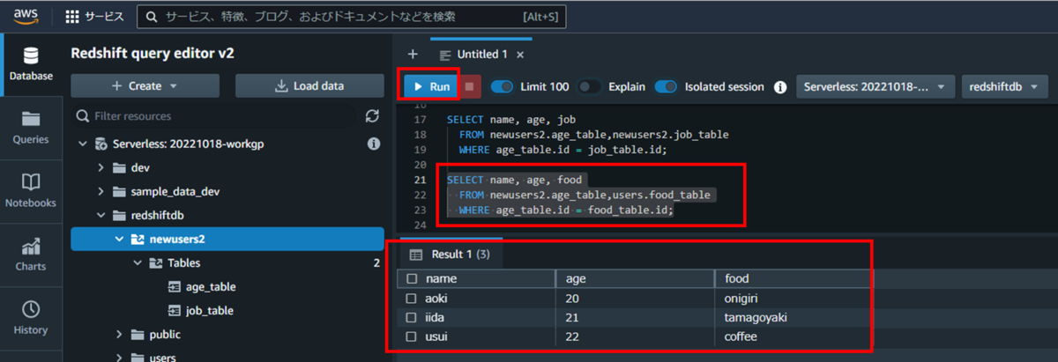Show info for Serverless workgroup

click(373, 144)
